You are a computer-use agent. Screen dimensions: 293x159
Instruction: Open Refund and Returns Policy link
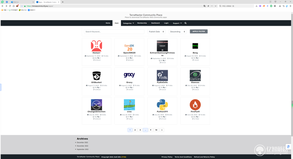pos(204,157)
